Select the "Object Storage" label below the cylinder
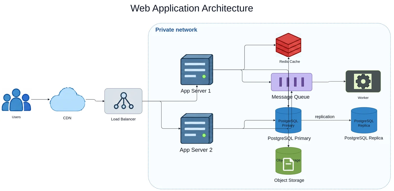The height and width of the screenshot is (191, 394). pos(289,180)
